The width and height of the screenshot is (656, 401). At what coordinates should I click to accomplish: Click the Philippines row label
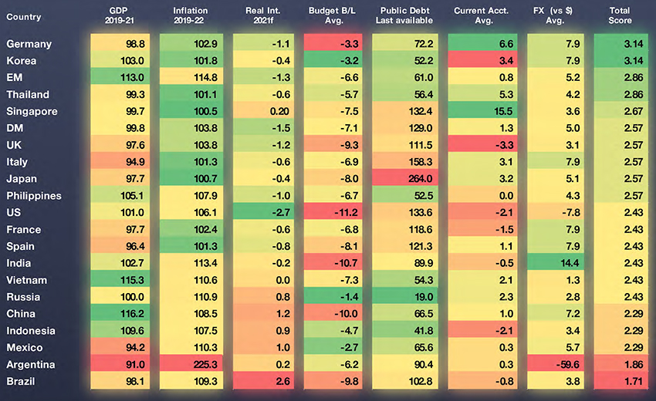click(32, 196)
